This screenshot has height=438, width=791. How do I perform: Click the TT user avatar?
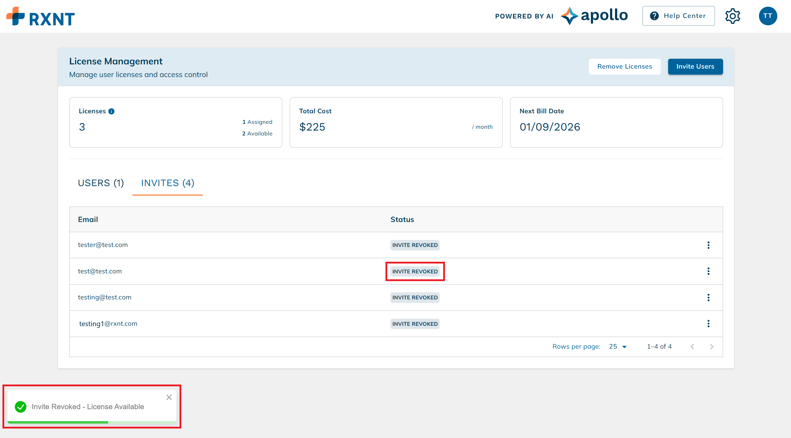[768, 16]
